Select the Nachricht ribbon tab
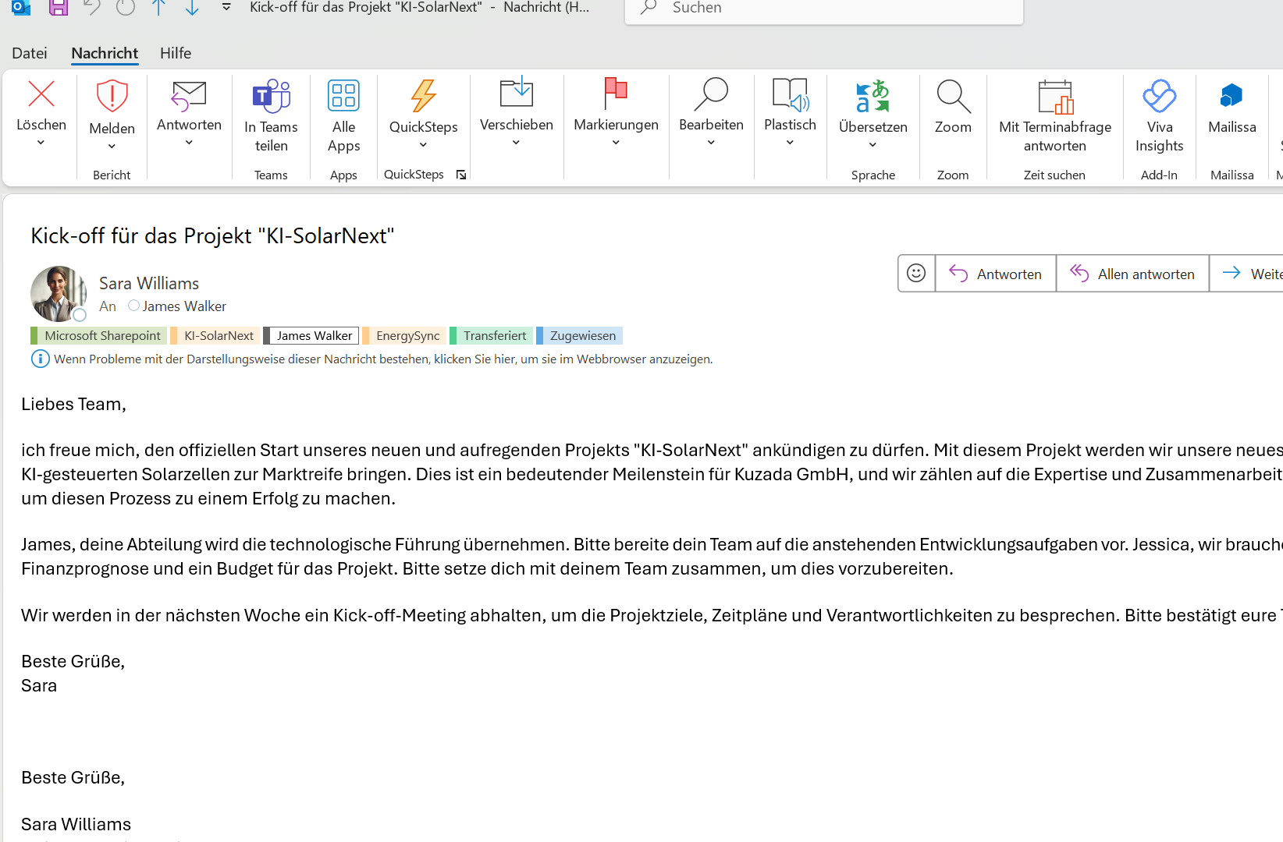The width and height of the screenshot is (1283, 842). 105,53
